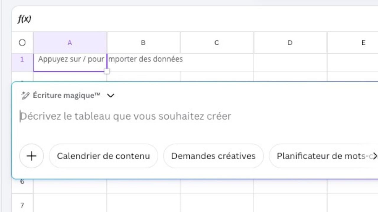Expand the Écriture magique dropdown chevron

(110, 95)
